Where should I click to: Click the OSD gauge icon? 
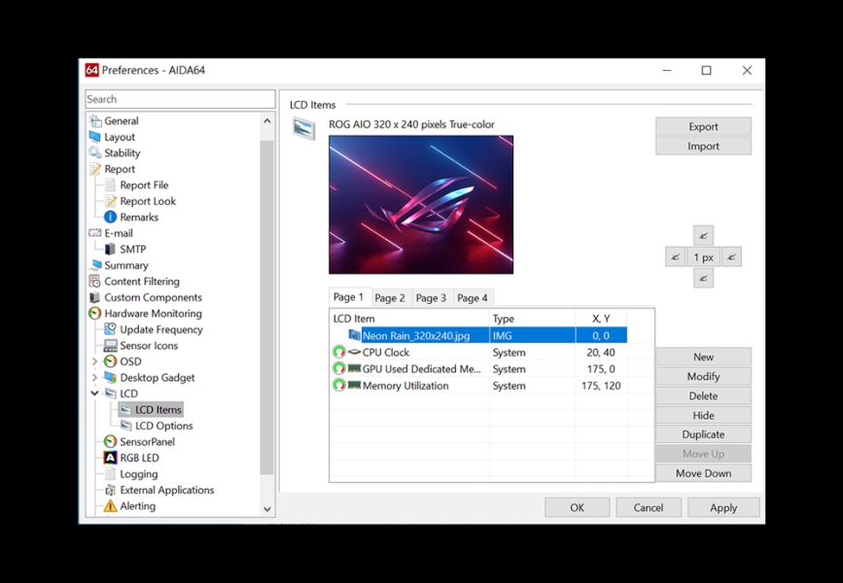(x=110, y=361)
